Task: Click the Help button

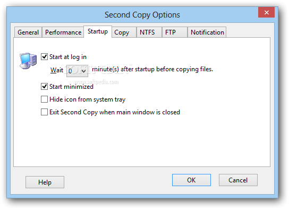Action: 45,182
